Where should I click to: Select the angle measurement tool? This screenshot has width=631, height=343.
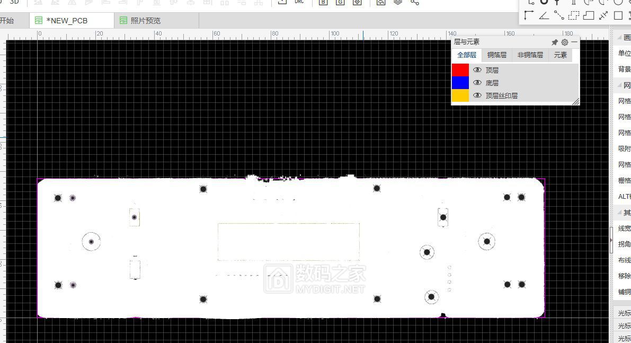pyautogui.click(x=543, y=15)
